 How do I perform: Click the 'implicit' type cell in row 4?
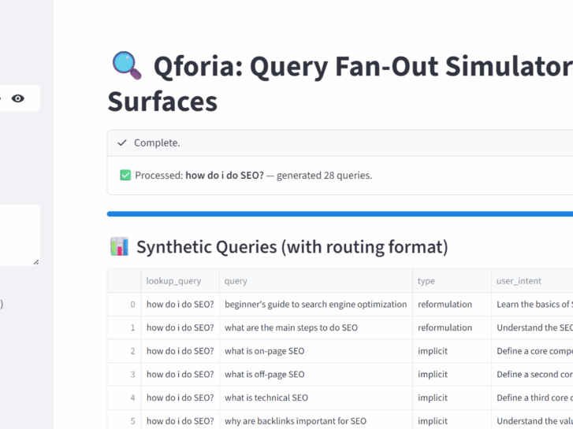(452, 398)
